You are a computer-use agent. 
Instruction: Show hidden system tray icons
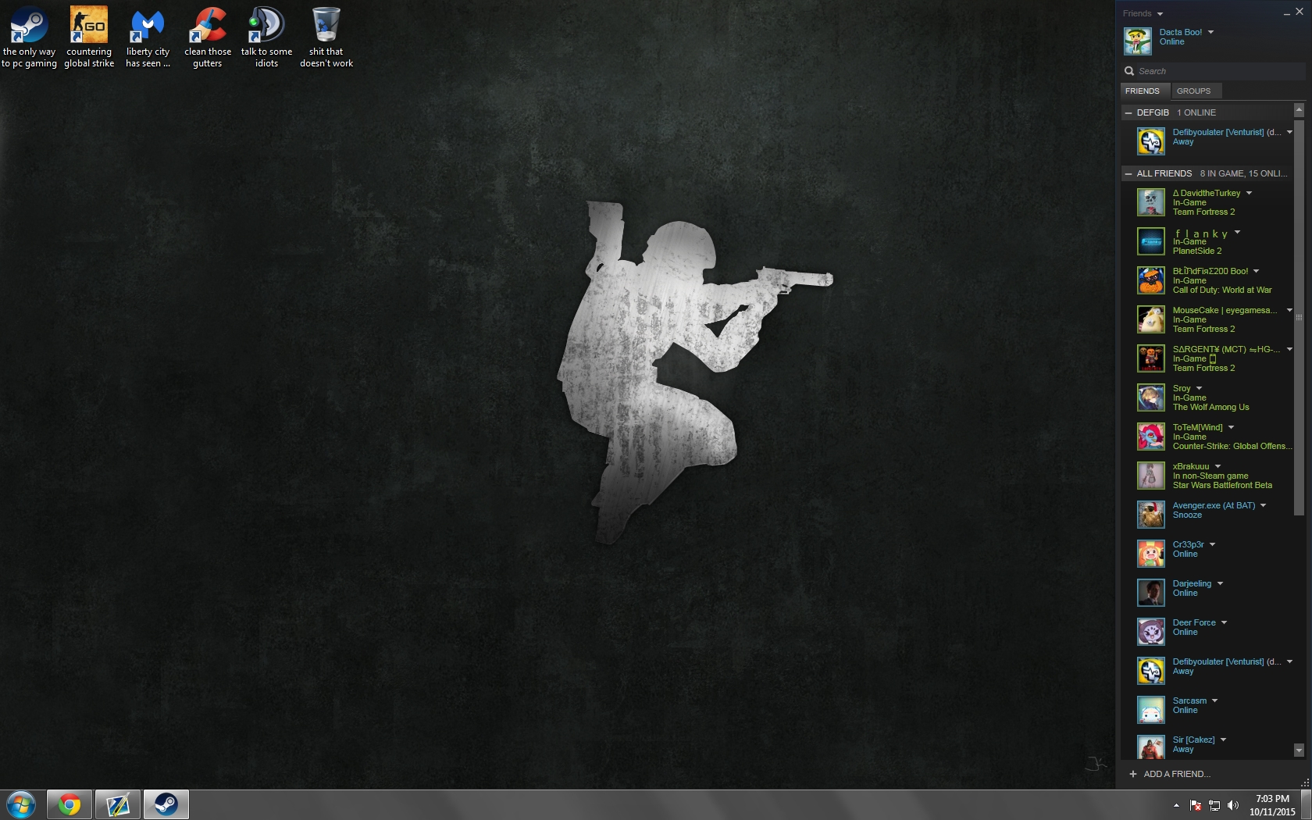click(1176, 805)
